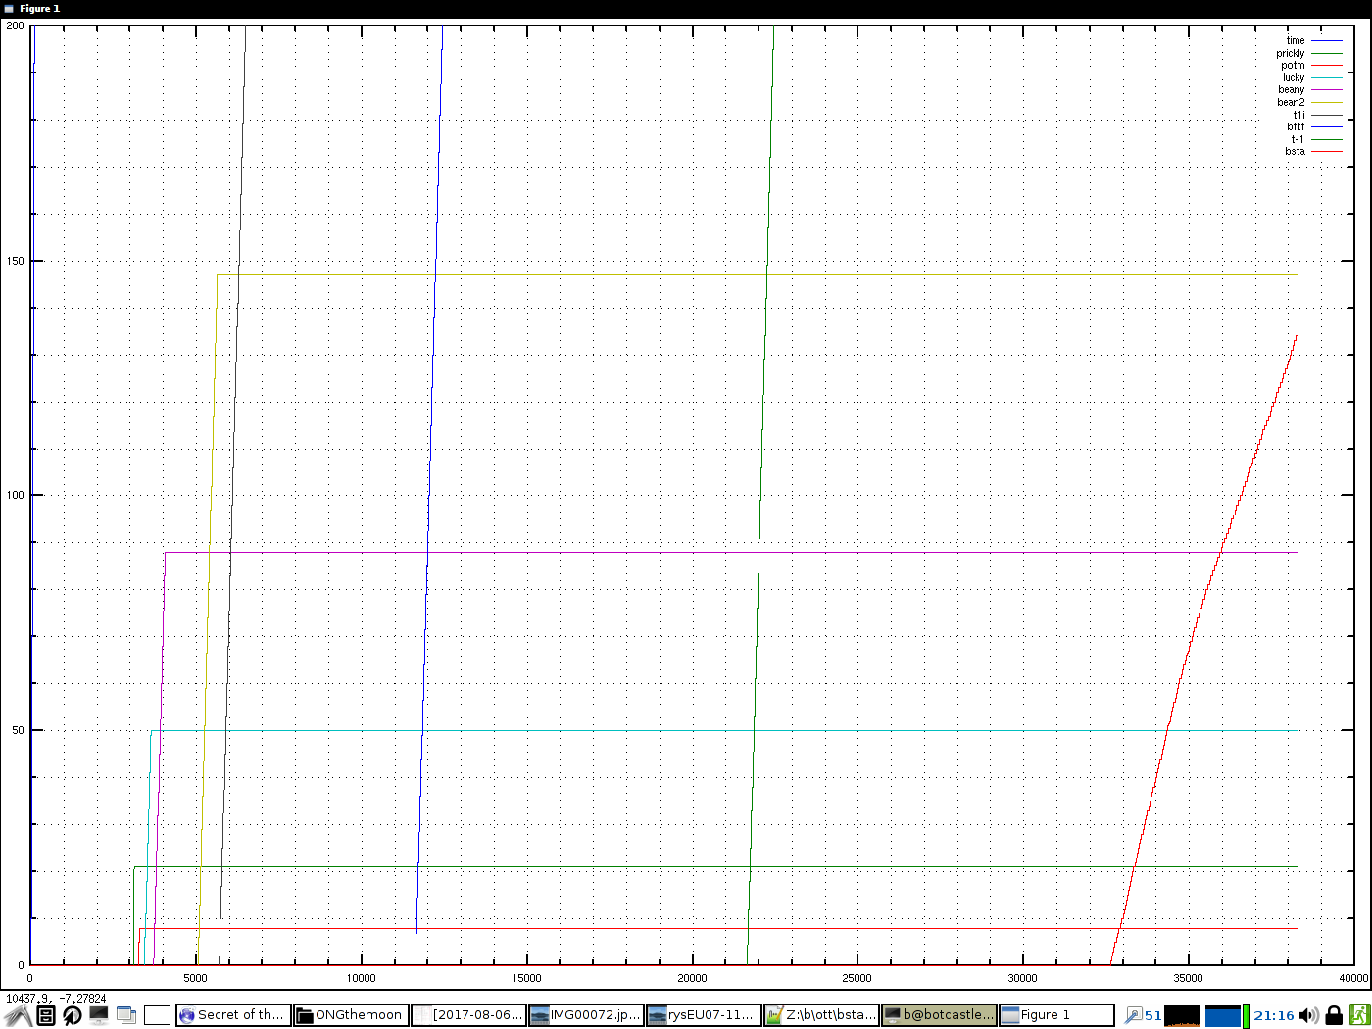Click the blue network monitor graph in the tray
1372x1029 pixels.
point(1222,1015)
